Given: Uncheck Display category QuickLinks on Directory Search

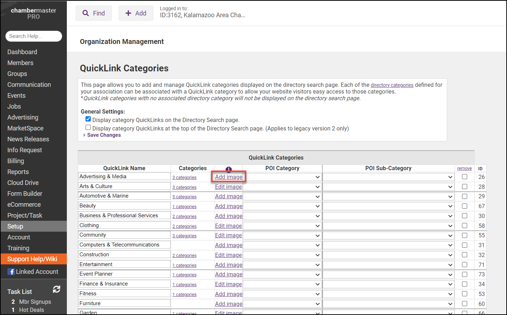Looking at the screenshot, I should tap(88, 119).
